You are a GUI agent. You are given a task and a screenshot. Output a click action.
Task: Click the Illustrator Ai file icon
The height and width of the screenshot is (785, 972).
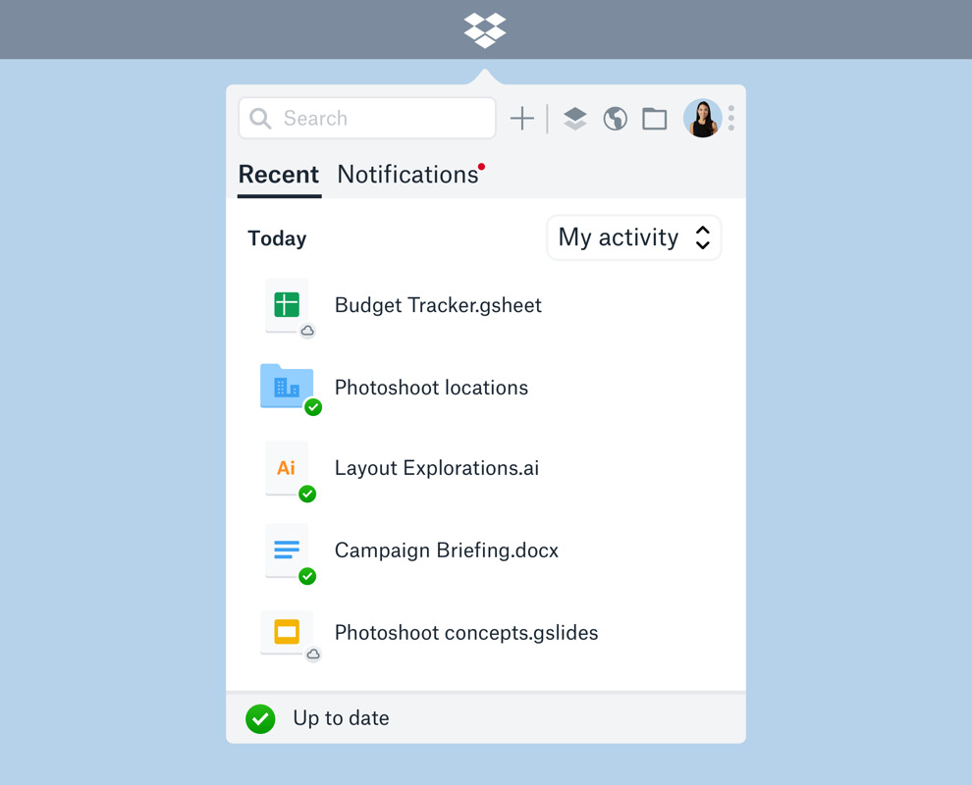coord(287,468)
